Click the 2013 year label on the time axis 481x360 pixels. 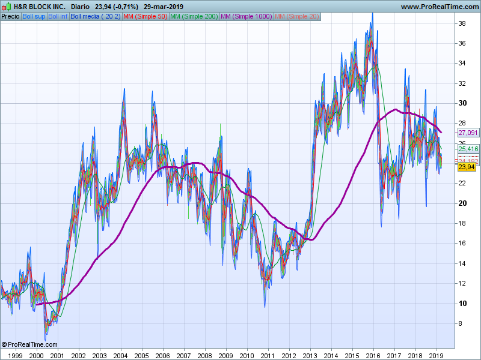(310, 356)
